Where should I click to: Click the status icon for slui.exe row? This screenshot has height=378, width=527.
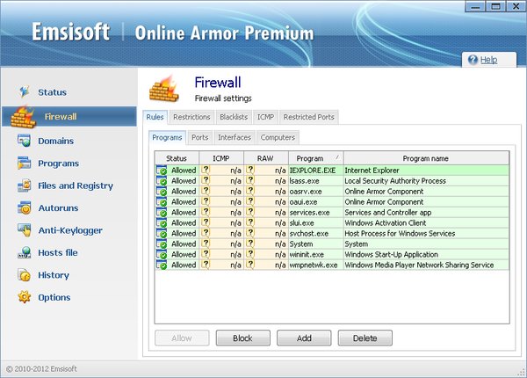(162, 222)
